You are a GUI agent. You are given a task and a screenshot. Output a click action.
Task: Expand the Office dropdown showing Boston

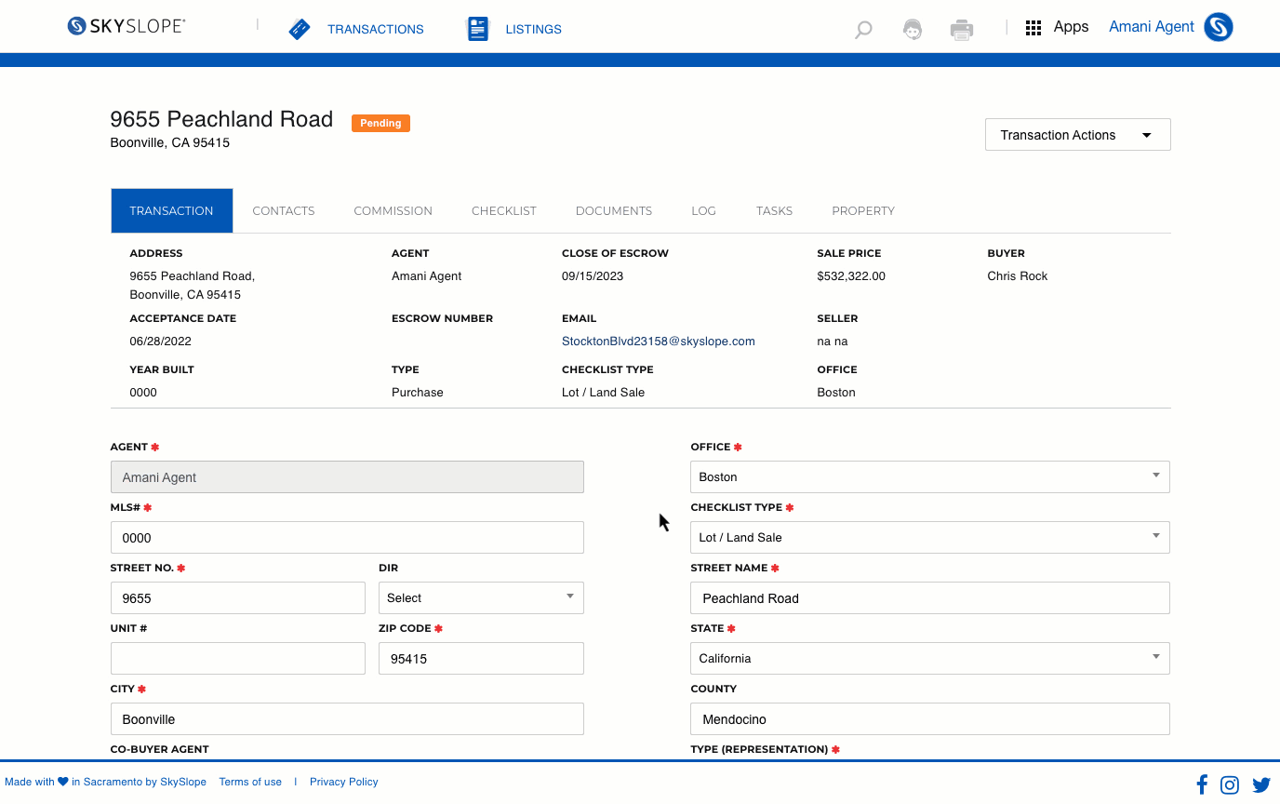pyautogui.click(x=929, y=476)
